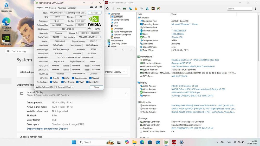
Task: Open Recycle Bin on the desktop
Action: (6, 7)
